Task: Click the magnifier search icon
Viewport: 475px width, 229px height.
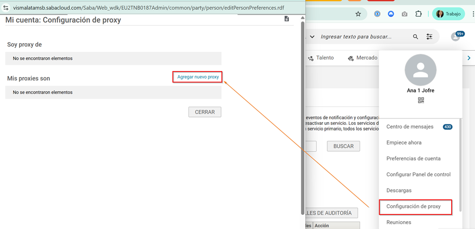Action: coord(416,37)
